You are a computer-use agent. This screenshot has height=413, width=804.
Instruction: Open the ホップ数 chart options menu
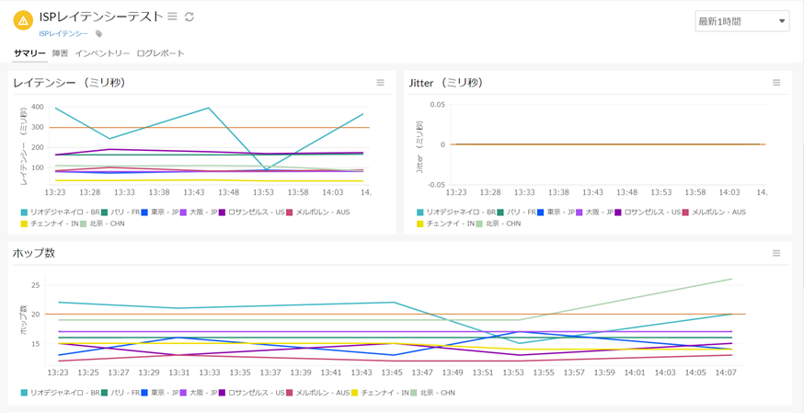click(x=776, y=253)
